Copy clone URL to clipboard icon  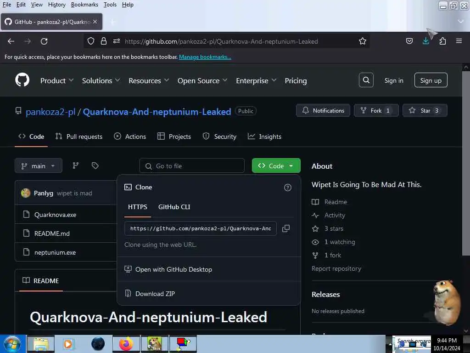[x=286, y=228]
